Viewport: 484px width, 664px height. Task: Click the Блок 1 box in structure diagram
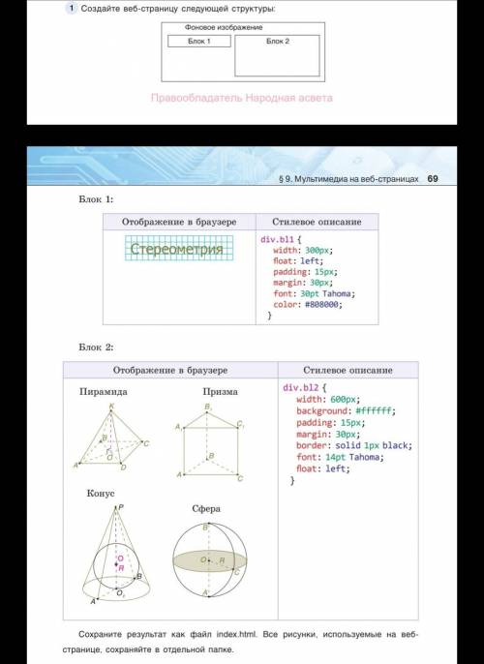point(199,41)
